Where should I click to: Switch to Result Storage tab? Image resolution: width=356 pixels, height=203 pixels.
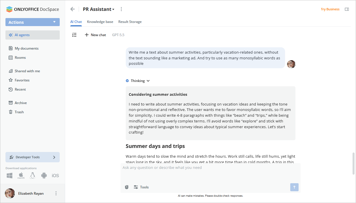130,22
